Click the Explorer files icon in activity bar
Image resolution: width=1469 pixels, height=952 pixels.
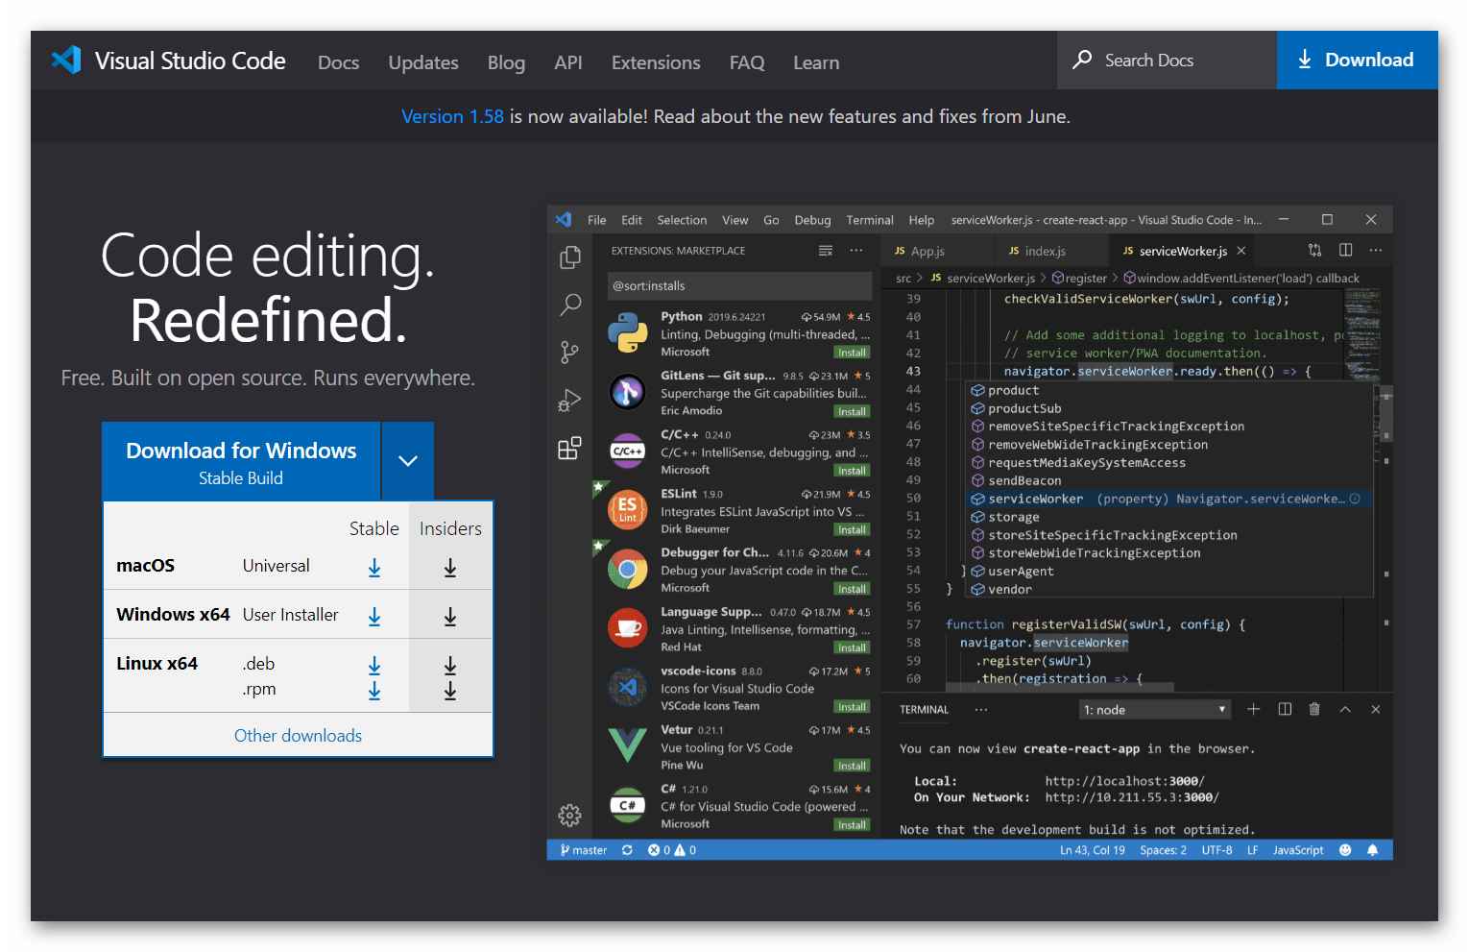coord(570,257)
